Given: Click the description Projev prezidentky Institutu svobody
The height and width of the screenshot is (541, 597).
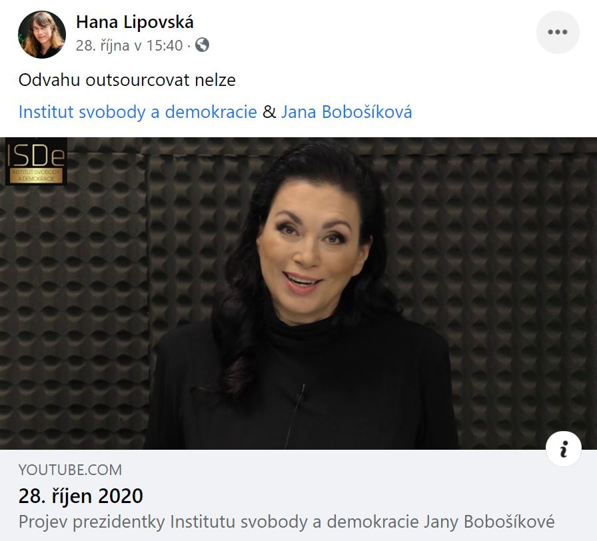Looking at the screenshot, I should coord(287,522).
